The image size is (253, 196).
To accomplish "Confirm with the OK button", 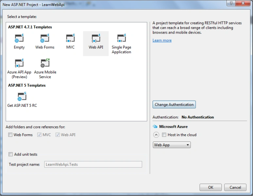I will point(210,187).
